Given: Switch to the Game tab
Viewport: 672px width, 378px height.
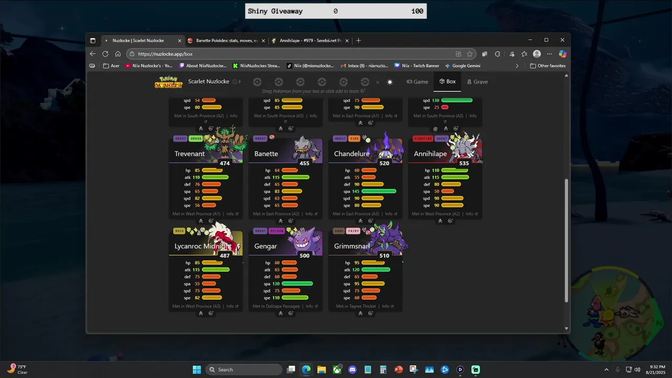Looking at the screenshot, I should (417, 82).
